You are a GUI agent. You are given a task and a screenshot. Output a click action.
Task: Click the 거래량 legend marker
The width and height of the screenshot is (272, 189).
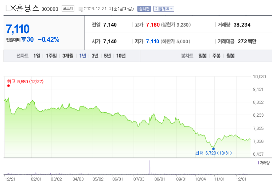259,163
